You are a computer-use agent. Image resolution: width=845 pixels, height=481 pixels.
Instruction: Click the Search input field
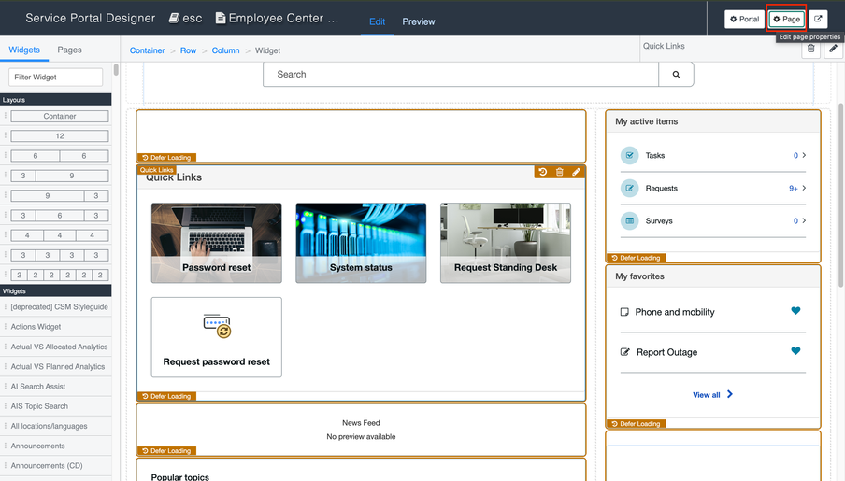tap(461, 75)
